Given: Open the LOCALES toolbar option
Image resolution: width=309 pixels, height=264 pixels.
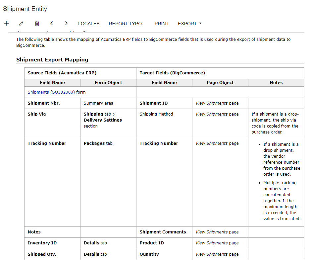Looking at the screenshot, I should click(x=89, y=24).
